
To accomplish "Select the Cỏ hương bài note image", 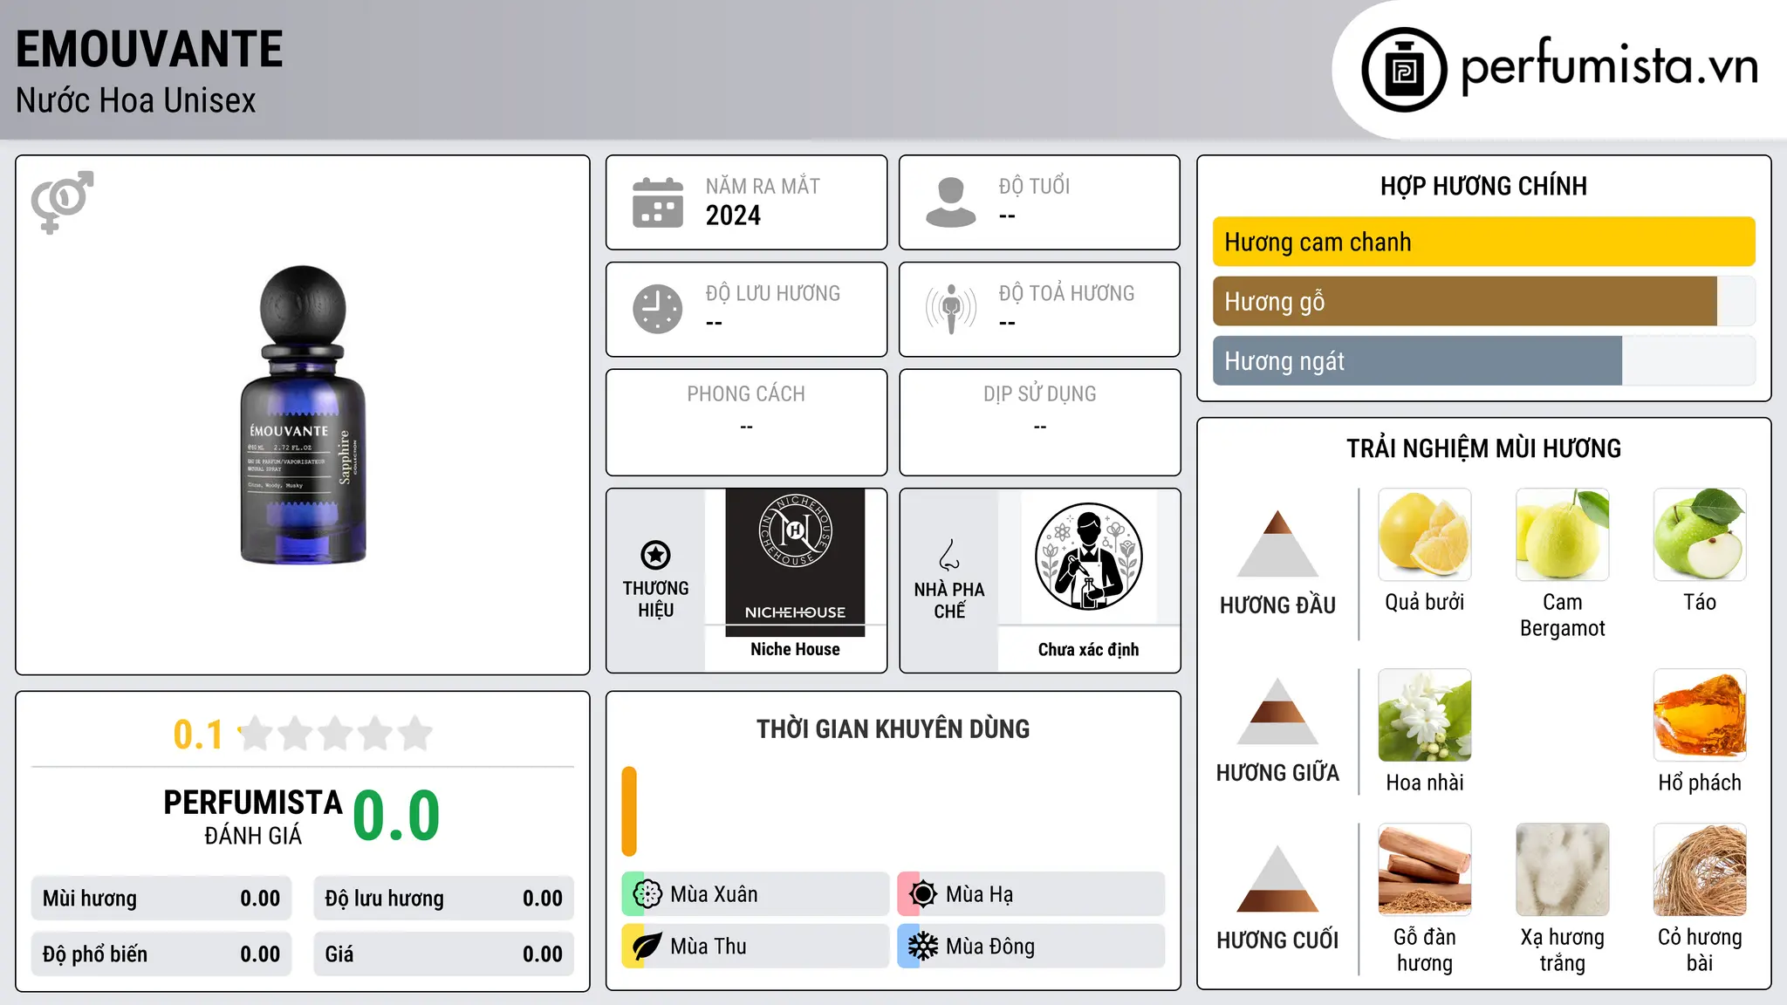I will (1700, 870).
